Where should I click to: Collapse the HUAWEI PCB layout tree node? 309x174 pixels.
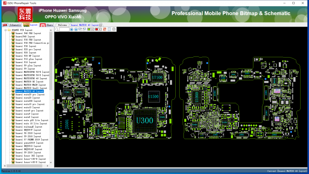pos(6,30)
